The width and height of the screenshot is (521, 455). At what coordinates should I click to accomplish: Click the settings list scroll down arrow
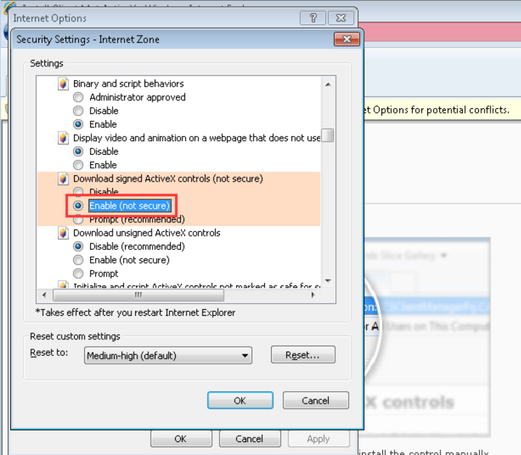328,281
